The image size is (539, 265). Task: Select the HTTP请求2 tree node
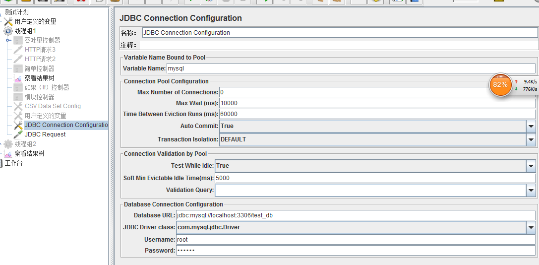pos(40,59)
